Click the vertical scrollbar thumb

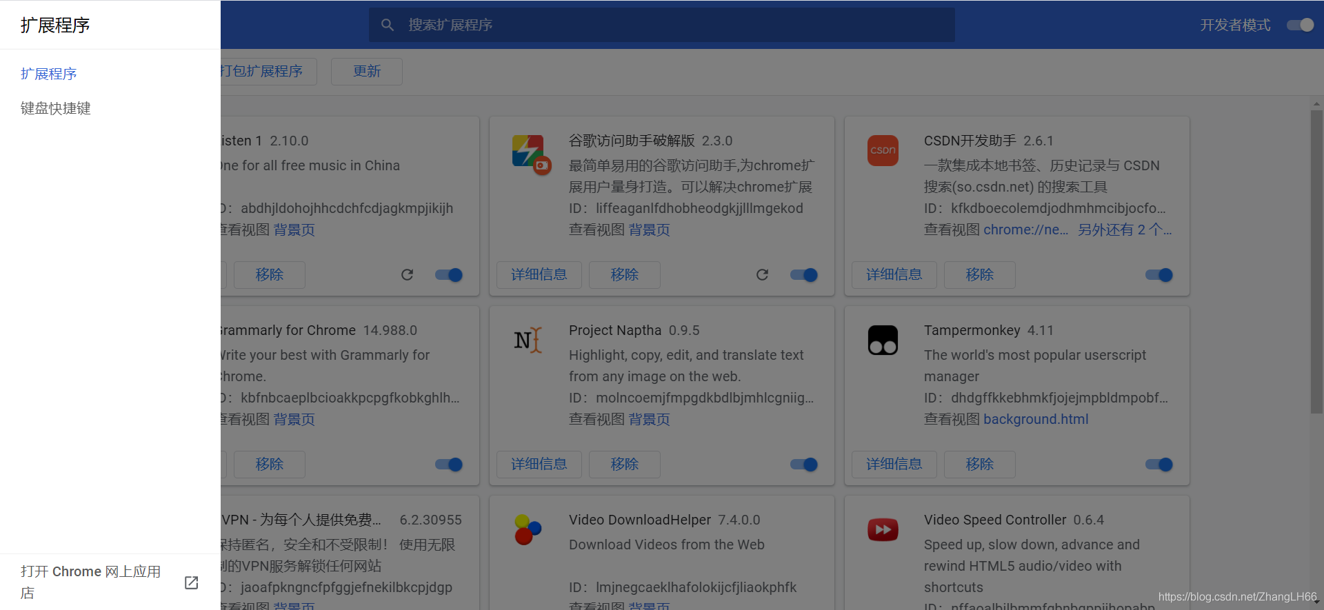tap(1317, 262)
